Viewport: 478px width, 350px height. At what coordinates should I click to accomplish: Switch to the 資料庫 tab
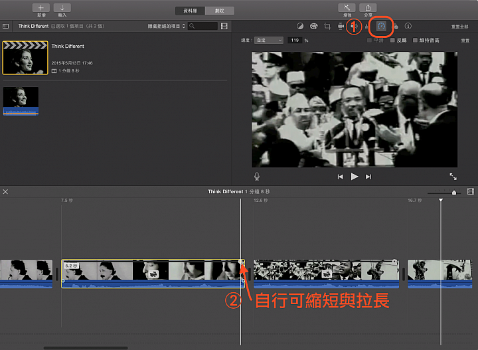click(x=190, y=11)
